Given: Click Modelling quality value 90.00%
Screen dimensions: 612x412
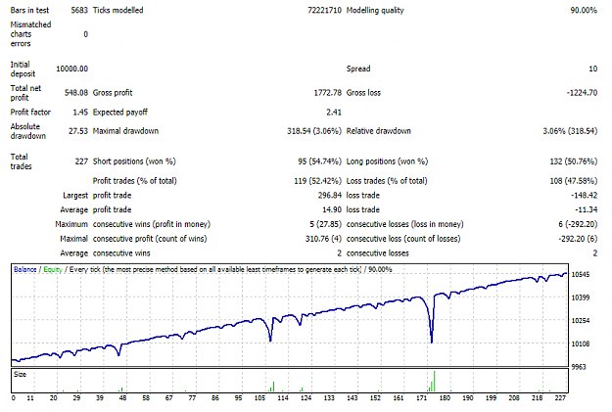Looking at the screenshot, I should [584, 10].
